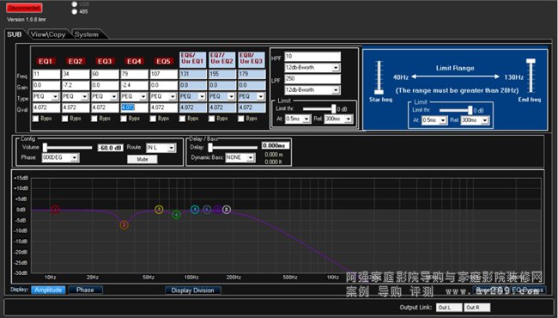Select the green EQ4 node on graph
The image size is (558, 318).
[x=176, y=214]
